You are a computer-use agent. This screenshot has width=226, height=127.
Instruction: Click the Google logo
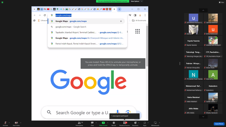tap(88, 82)
